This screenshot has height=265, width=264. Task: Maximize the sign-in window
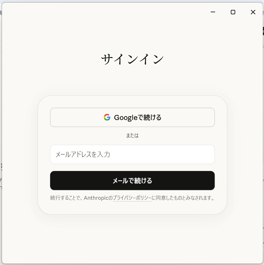point(233,12)
